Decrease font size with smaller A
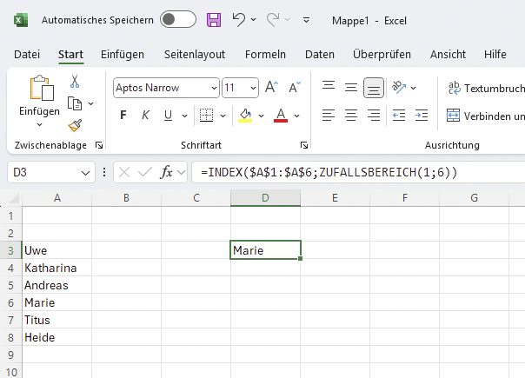 coord(295,87)
